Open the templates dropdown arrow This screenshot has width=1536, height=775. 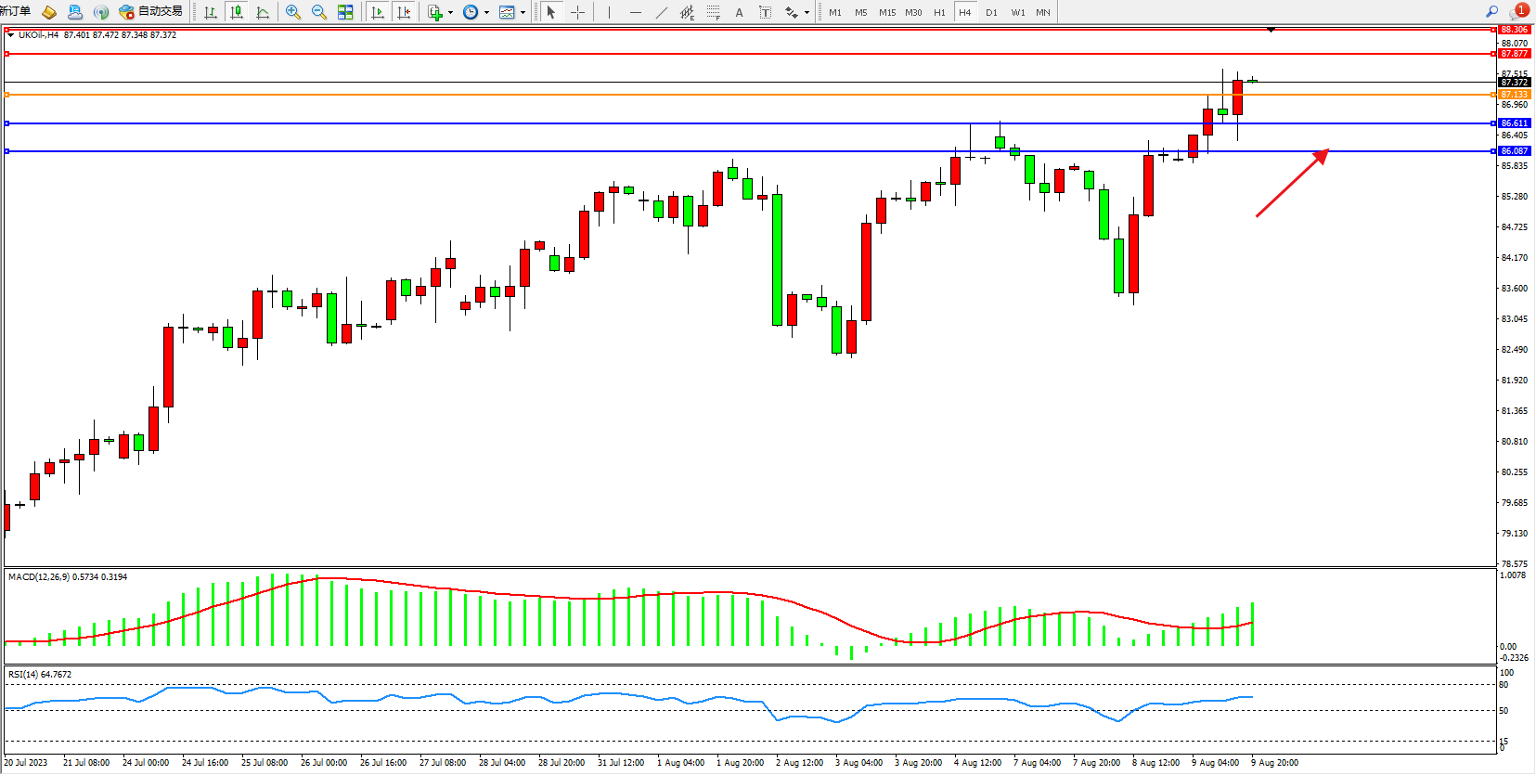[523, 13]
